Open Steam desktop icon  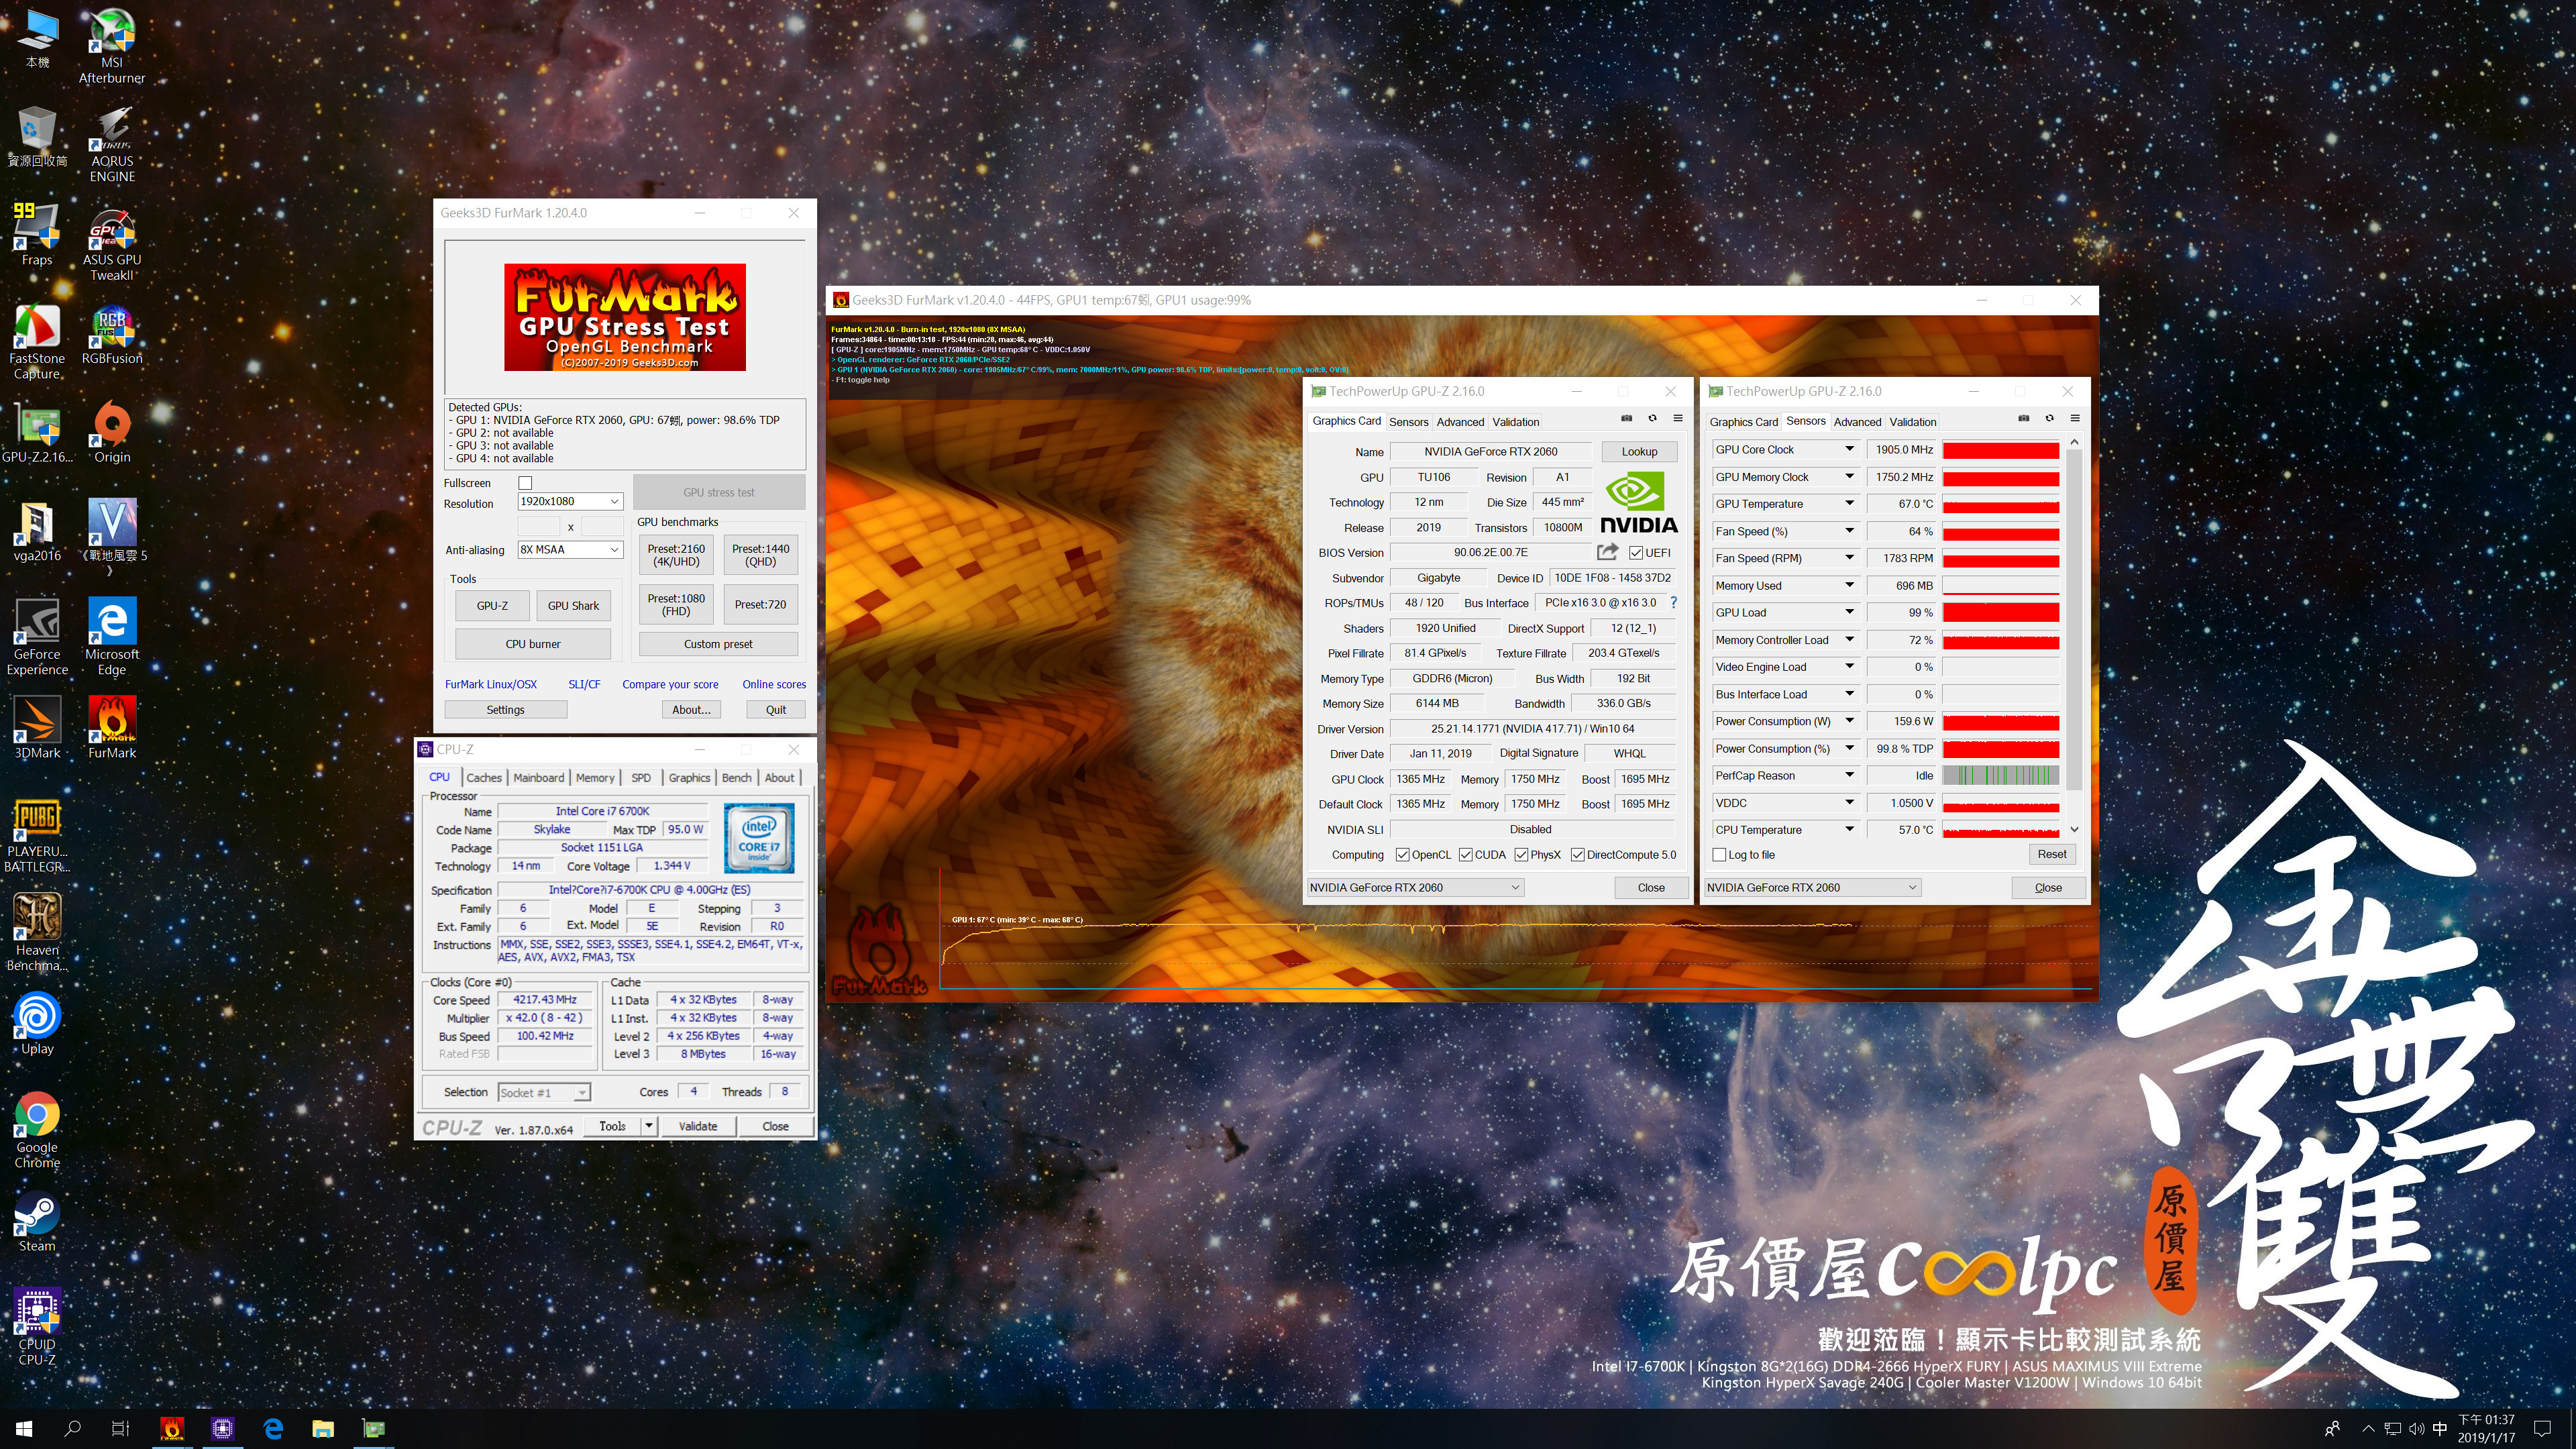(x=37, y=1222)
